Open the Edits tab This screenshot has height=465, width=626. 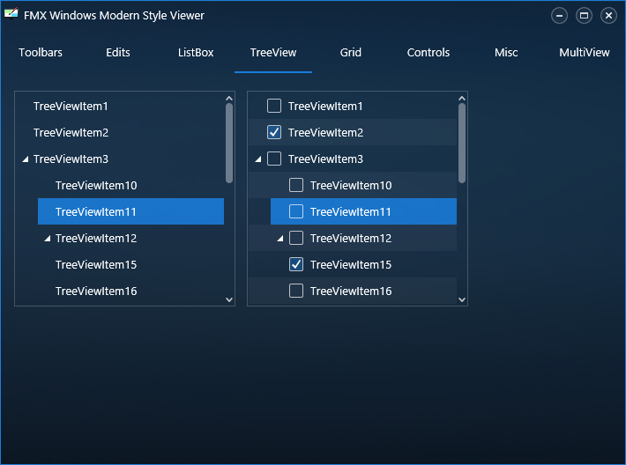118,53
